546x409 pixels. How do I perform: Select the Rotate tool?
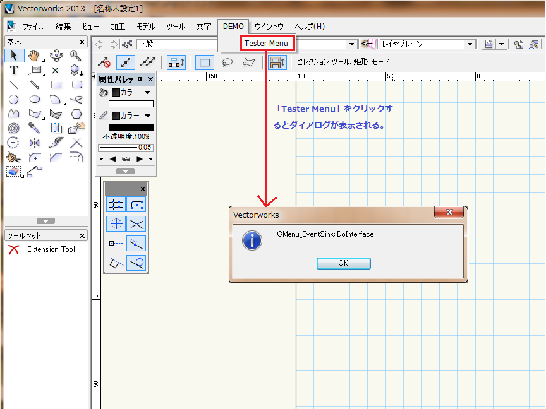(14, 143)
